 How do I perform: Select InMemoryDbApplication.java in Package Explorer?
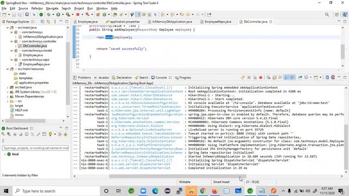(x=43, y=37)
